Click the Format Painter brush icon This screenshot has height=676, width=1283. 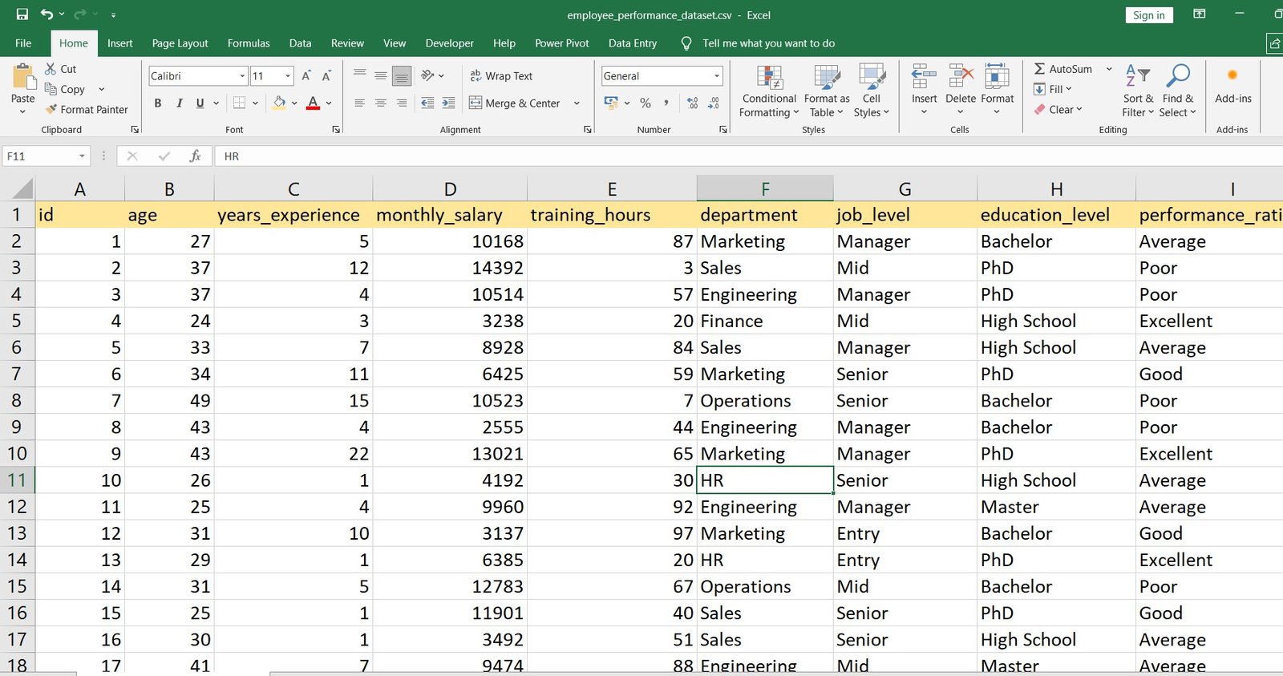[51, 109]
